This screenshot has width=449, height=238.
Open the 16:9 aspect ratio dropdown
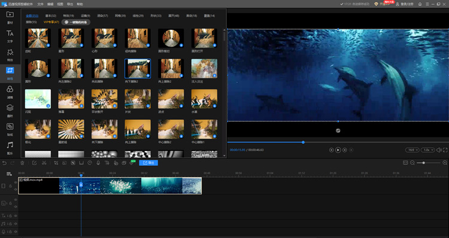tap(412, 150)
